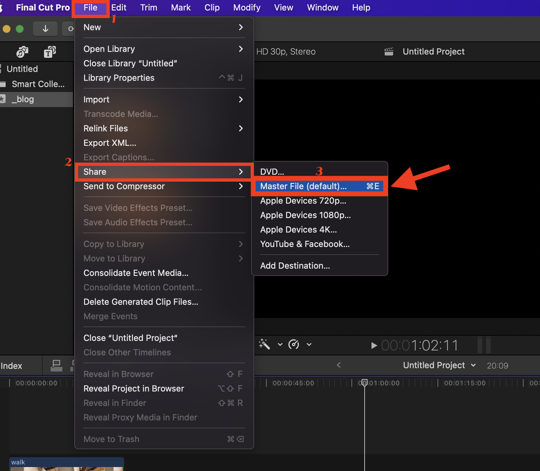Choose Export XML... option
540x471 pixels.
click(x=164, y=143)
